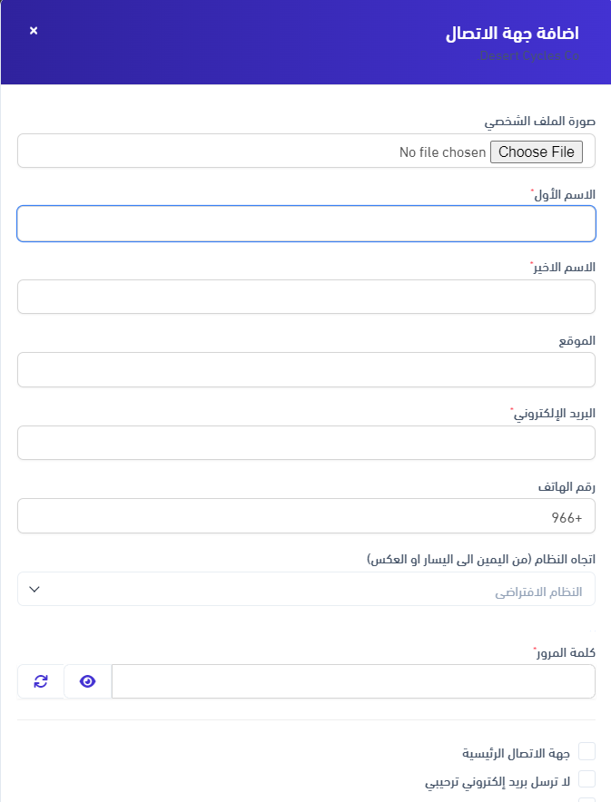The image size is (611, 802).
Task: Open the system direction (اتجاه النظام) dropdown
Action: 306,590
